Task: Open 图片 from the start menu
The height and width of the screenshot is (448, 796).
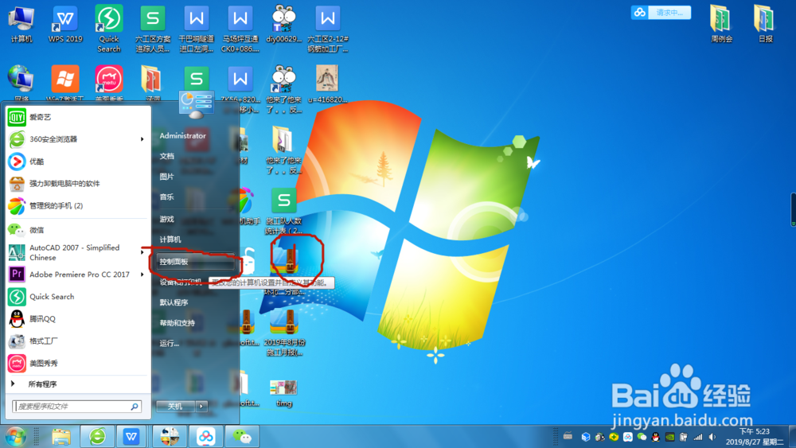Action: click(x=167, y=177)
